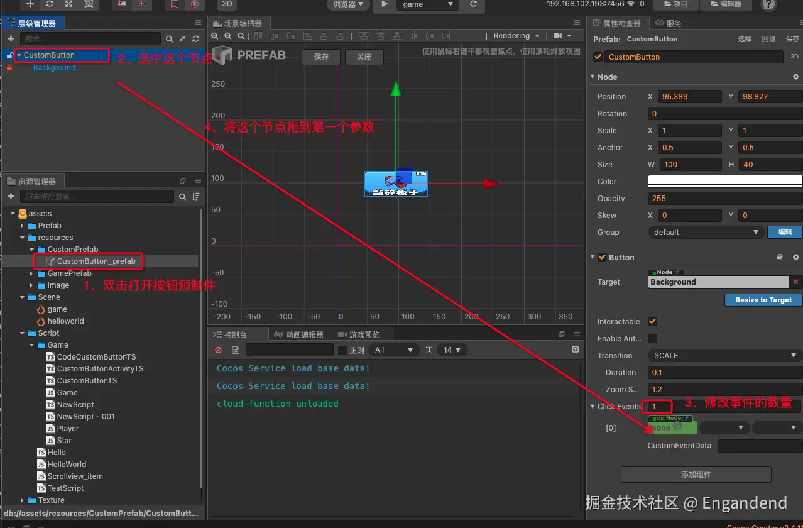
Task: Open the node Color swatch
Action: click(x=725, y=181)
